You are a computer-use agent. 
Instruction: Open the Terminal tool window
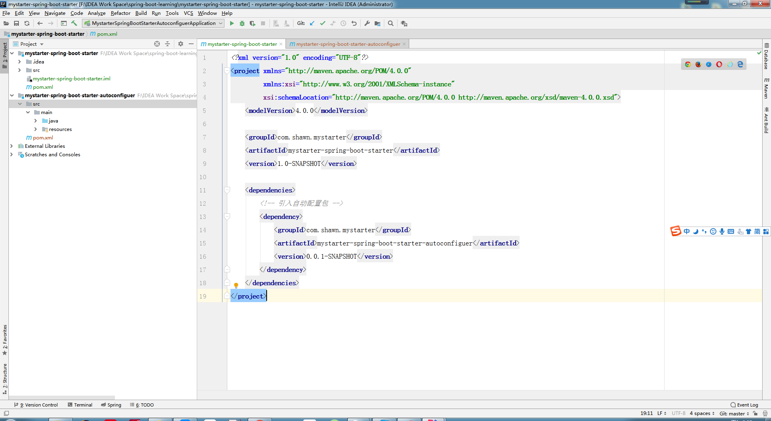[80, 405]
